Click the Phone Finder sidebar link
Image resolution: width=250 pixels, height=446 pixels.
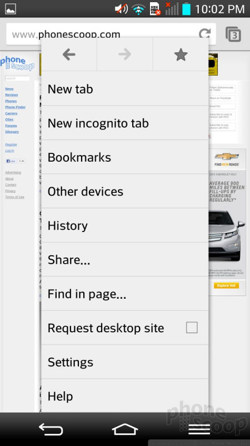16,107
